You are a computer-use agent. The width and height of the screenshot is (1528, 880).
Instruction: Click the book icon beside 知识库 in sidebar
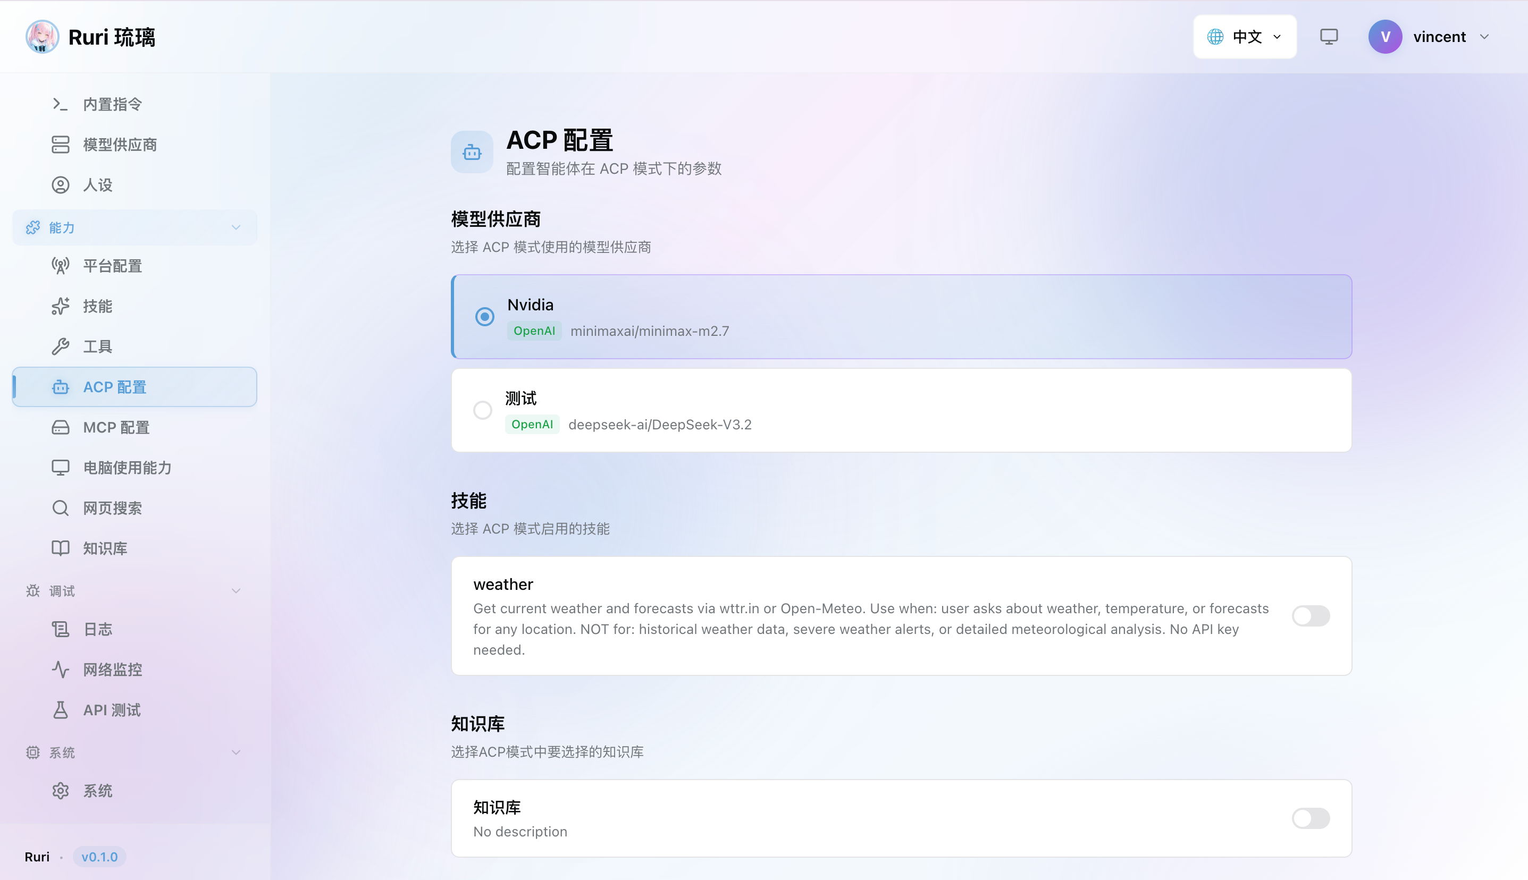pyautogui.click(x=60, y=548)
